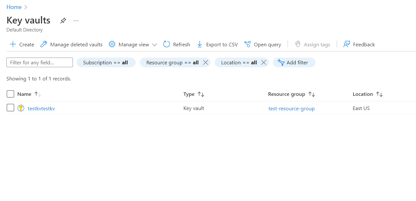Expand the Manage view dropdown chevron
This screenshot has height=201, width=416.
pyautogui.click(x=154, y=45)
